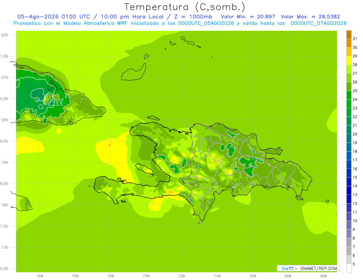Click the "7.5N" latitude axis label
Screen dimensions: 363x280
5,226
